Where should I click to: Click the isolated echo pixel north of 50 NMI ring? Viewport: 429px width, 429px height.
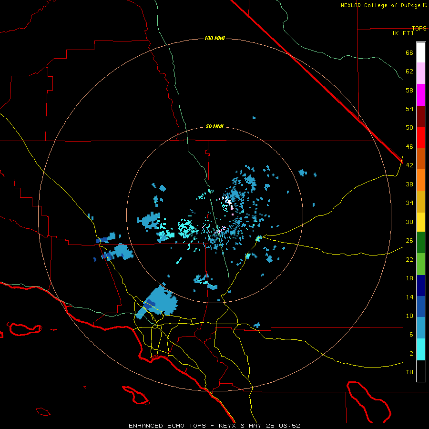tap(254, 118)
